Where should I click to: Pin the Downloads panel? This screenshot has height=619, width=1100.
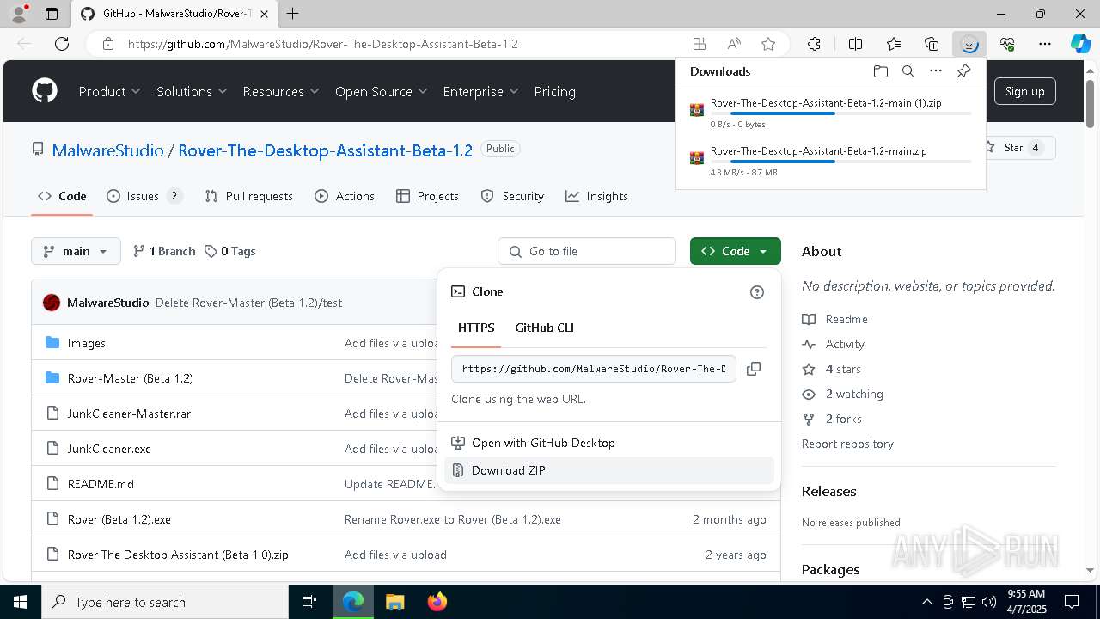(963, 71)
